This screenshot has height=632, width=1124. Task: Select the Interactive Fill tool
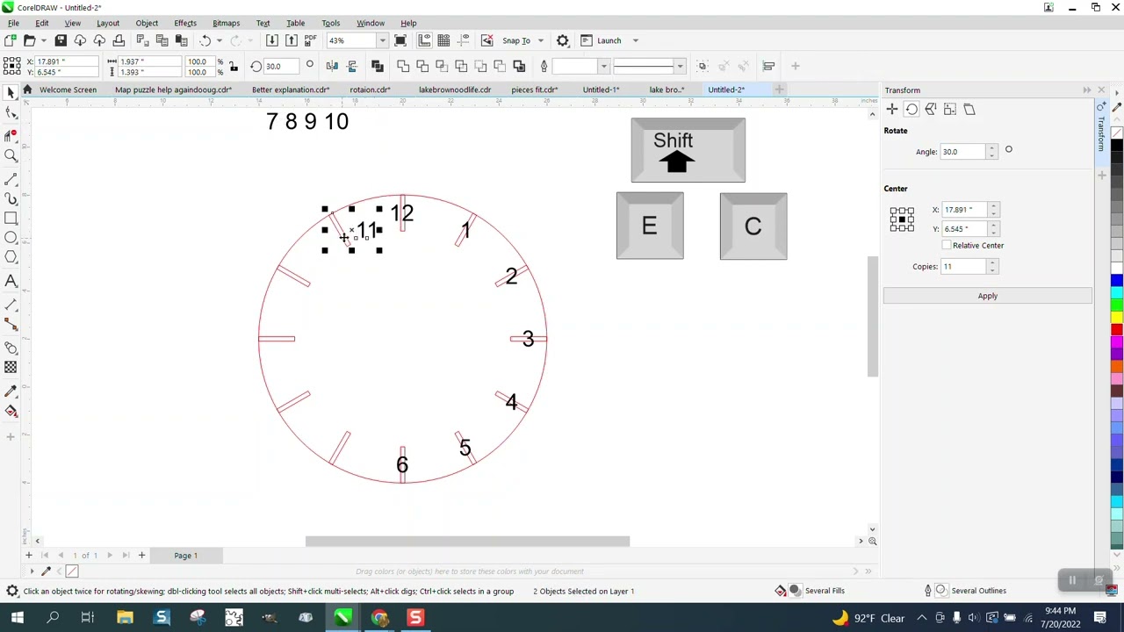[x=11, y=411]
